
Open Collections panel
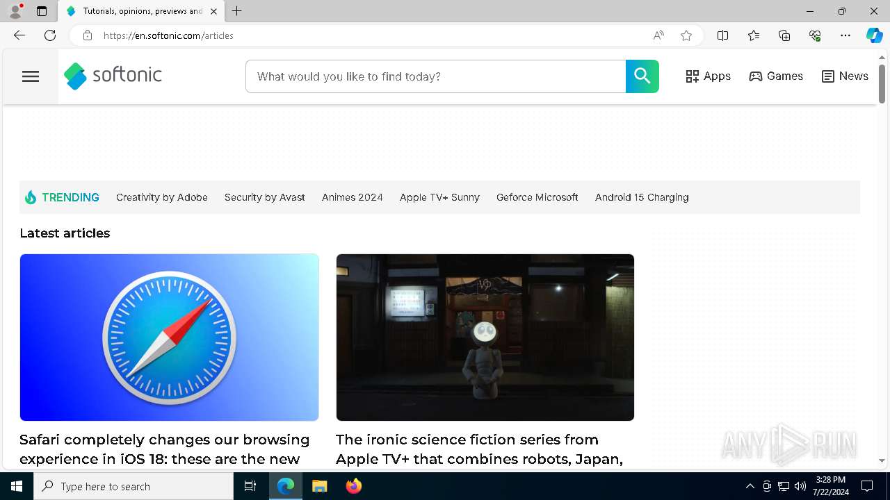784,35
